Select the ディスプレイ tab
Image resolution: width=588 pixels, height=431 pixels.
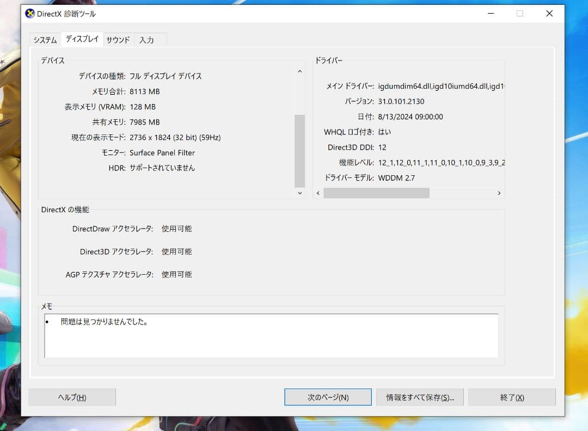tap(82, 39)
